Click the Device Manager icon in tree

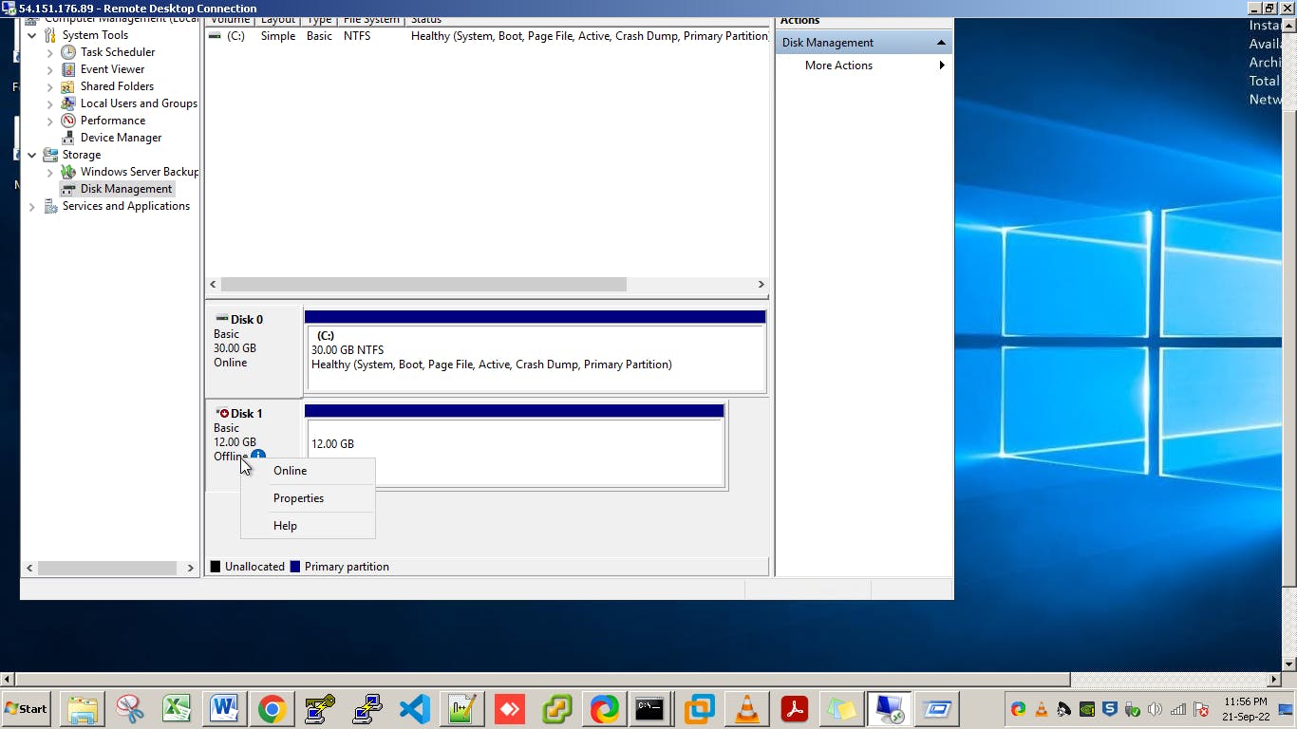[x=68, y=138]
